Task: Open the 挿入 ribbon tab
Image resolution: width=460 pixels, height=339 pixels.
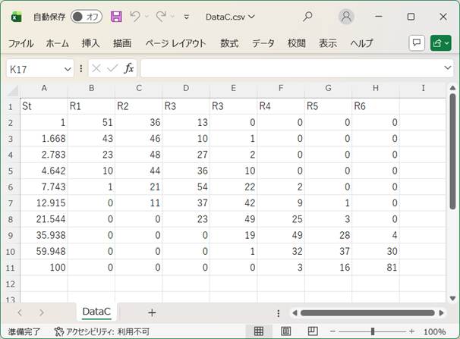Action: (x=91, y=43)
